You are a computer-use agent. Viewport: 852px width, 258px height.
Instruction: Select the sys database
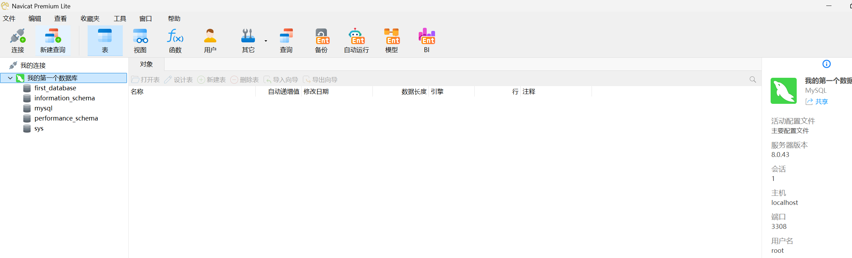[x=39, y=128]
